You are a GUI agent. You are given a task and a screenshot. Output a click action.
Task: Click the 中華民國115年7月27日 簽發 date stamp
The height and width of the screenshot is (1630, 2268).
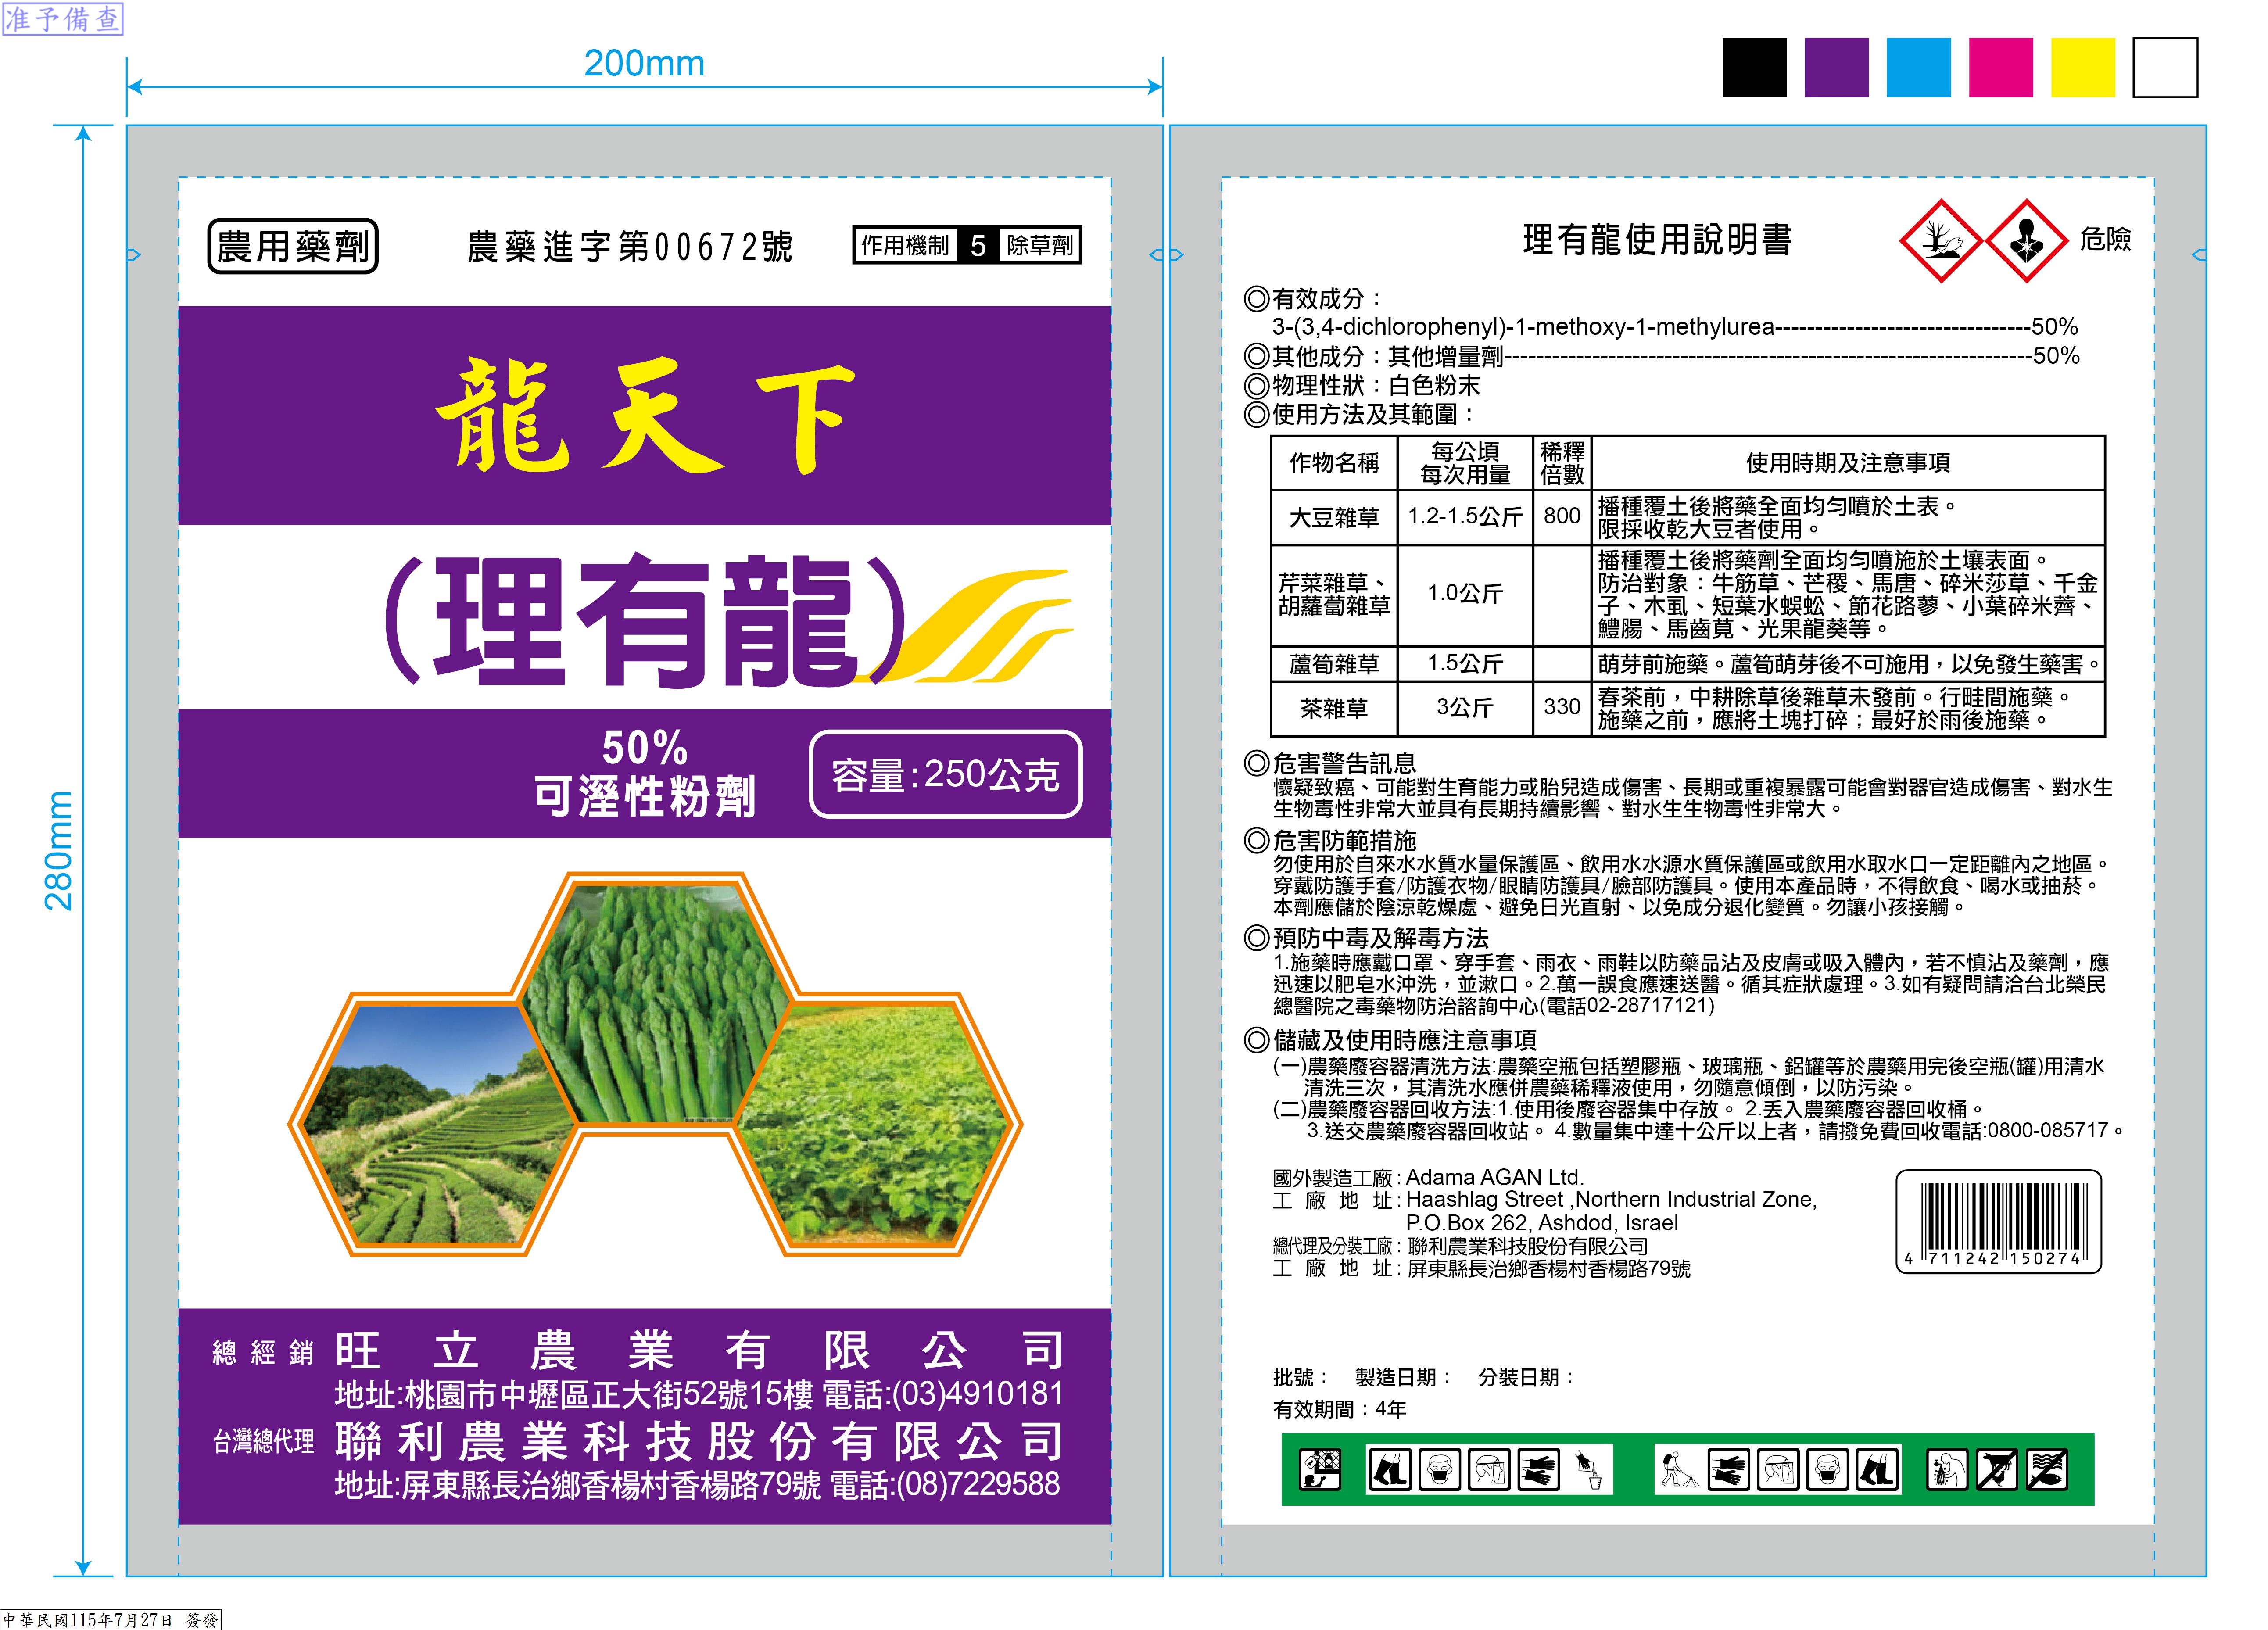click(111, 1619)
